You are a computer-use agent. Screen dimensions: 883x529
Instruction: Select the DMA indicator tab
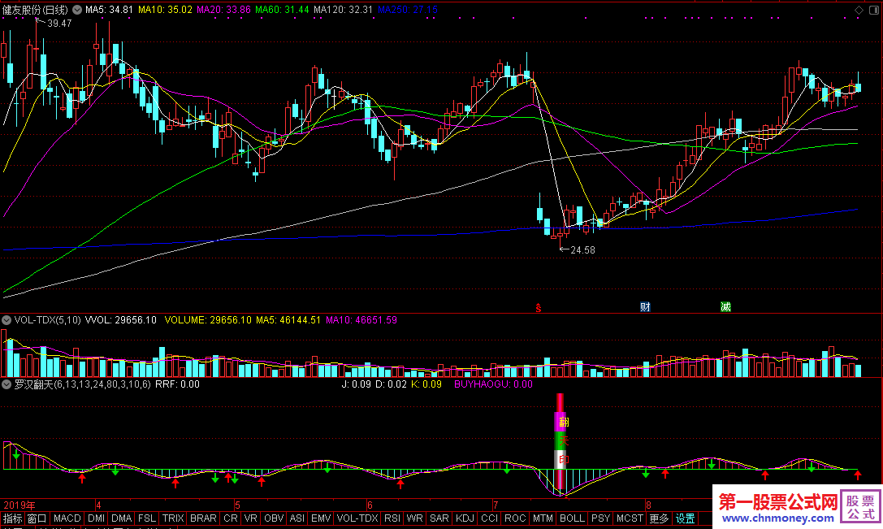pos(122,518)
